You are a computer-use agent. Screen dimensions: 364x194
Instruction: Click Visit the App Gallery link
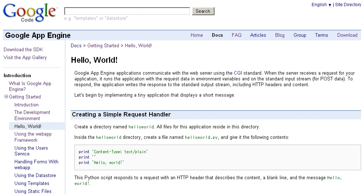tap(25, 57)
